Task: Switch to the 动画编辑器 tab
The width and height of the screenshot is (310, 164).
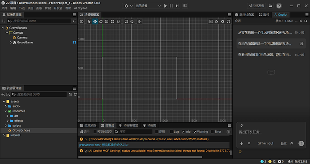Action: [128, 125]
